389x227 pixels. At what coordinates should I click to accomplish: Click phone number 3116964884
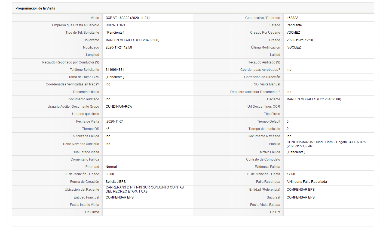point(115,70)
